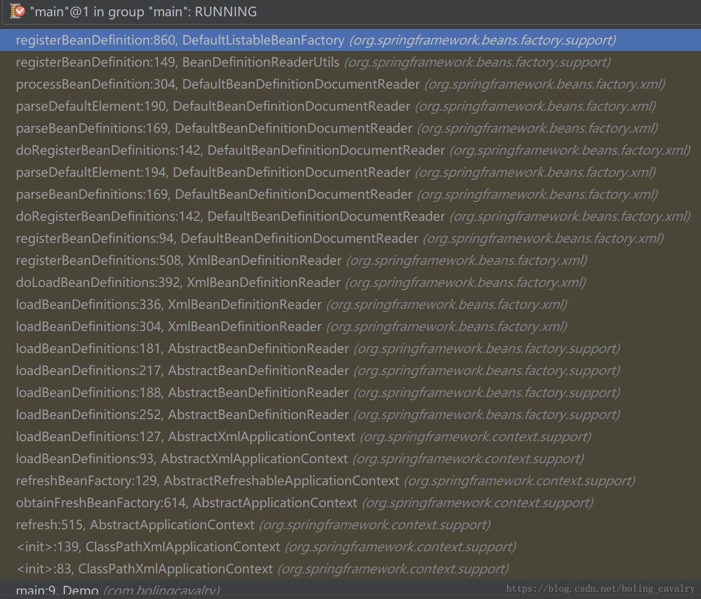701x599 pixels.
Task: Choose frame loadBeanDefinitions:181, AbstractBeanDefinitionReader
Action: point(350,348)
